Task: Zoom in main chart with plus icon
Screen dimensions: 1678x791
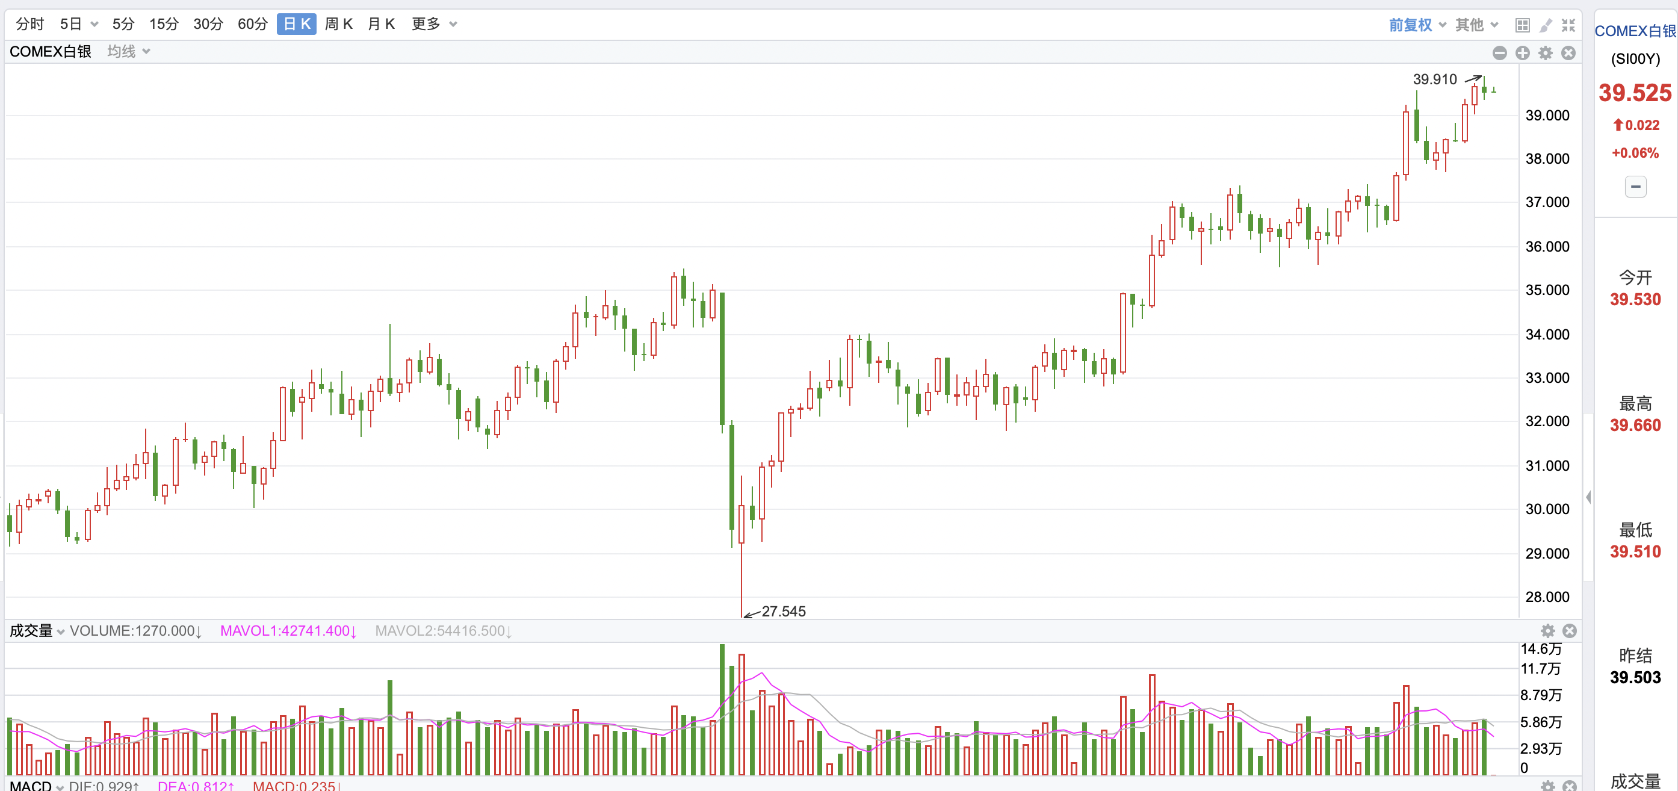Action: (1522, 53)
